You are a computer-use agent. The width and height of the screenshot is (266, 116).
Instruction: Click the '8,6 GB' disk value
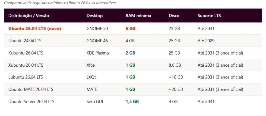pyautogui.click(x=175, y=65)
